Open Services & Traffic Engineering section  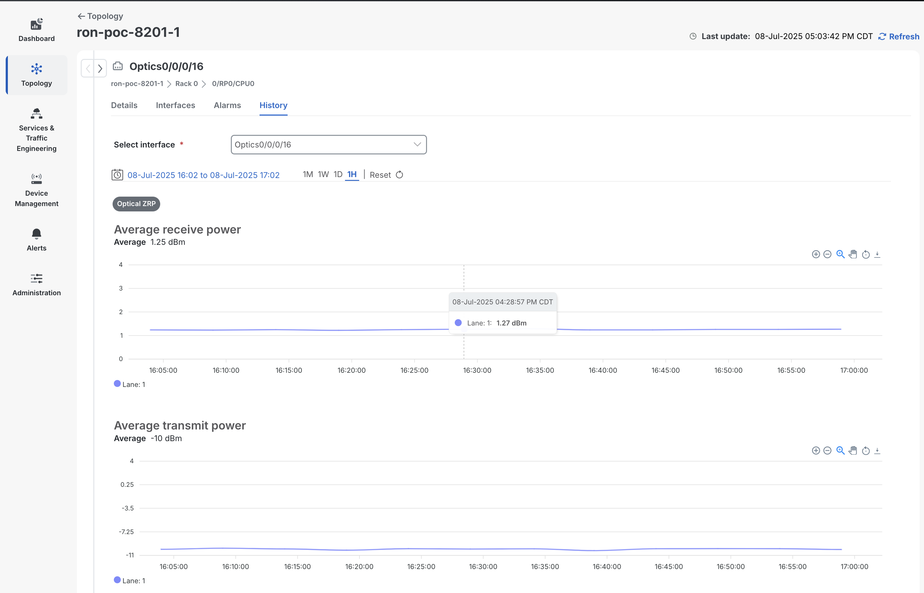click(37, 130)
